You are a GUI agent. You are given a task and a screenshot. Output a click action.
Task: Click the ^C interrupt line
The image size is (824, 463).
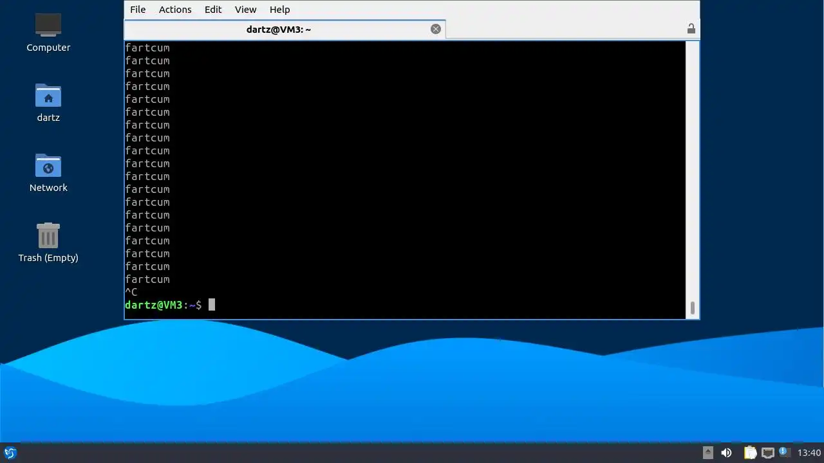point(131,292)
